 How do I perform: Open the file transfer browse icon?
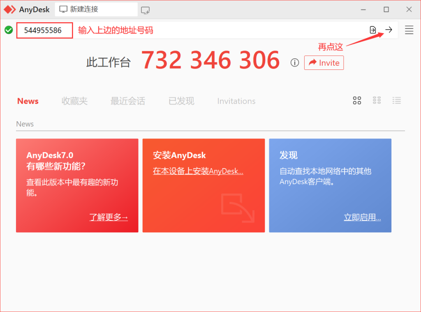coord(372,30)
